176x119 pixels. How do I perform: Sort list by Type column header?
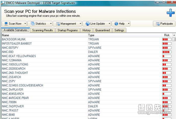pos(124,35)
